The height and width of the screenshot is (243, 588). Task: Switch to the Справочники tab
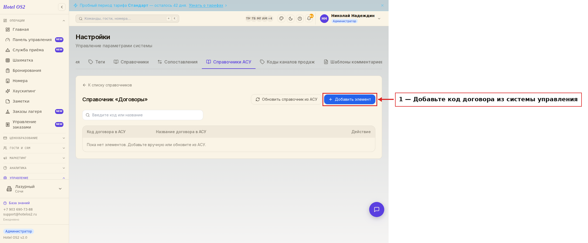[131, 62]
